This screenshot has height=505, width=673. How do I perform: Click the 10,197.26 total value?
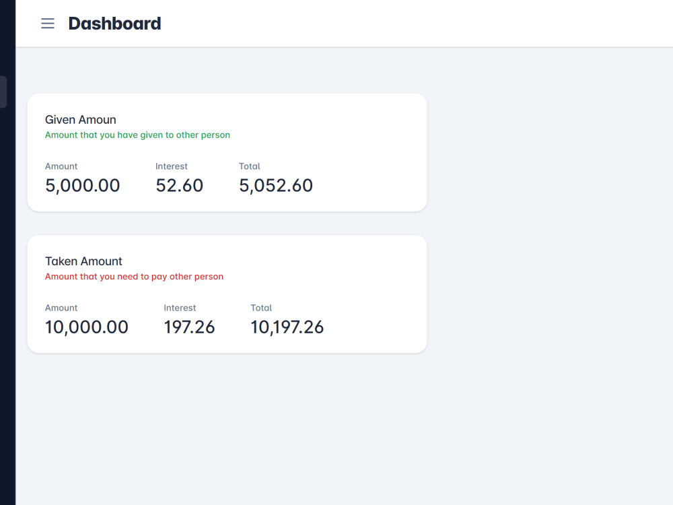(x=287, y=327)
